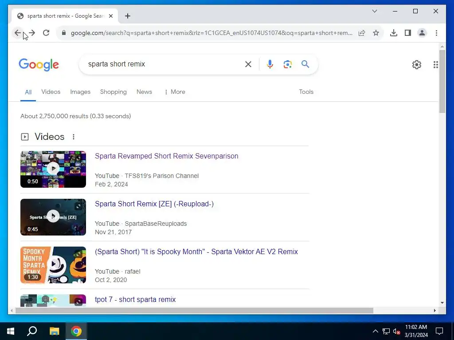
Task: Close the sparta short remix tab
Action: pyautogui.click(x=110, y=16)
